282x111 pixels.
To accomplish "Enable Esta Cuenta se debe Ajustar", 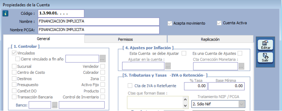I will (x=184, y=54).
